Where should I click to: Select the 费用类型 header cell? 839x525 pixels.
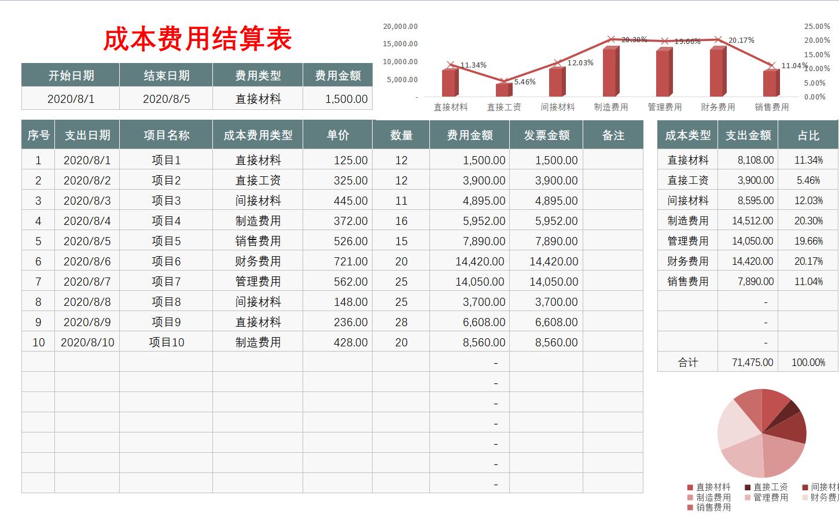pos(257,75)
